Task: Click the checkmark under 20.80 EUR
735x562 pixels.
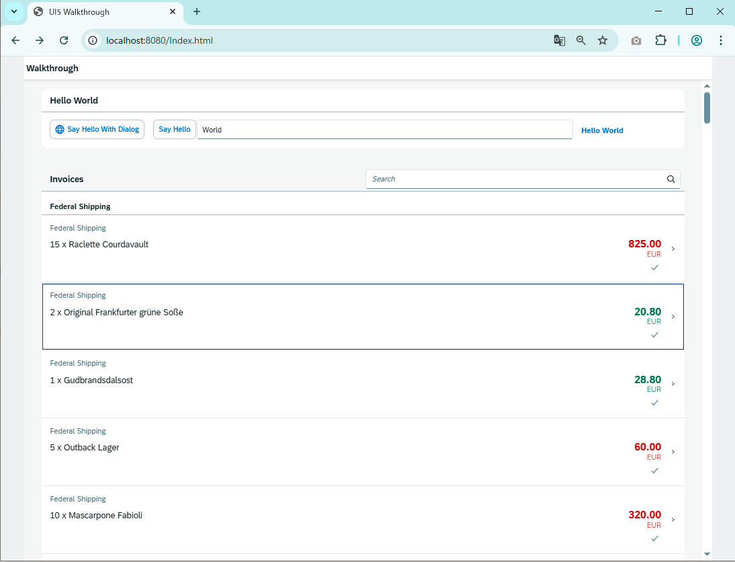Action: 655,335
